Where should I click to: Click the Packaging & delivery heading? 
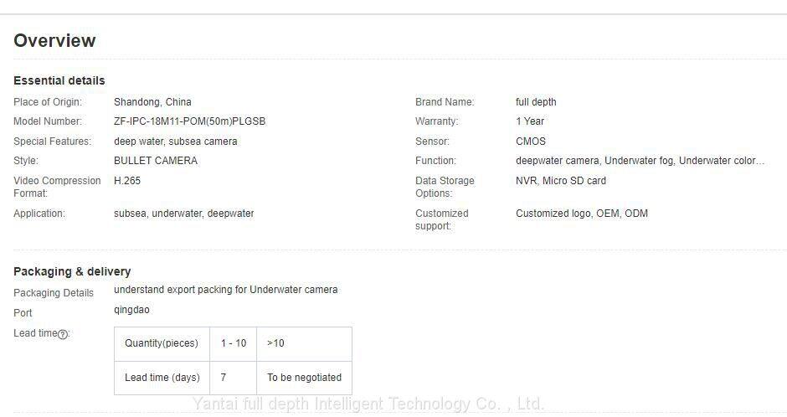click(x=72, y=271)
